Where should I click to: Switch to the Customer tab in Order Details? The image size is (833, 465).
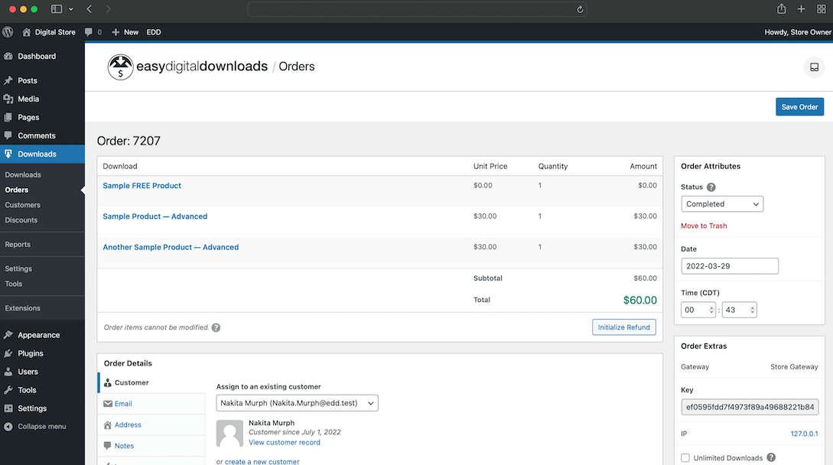pyautogui.click(x=132, y=382)
